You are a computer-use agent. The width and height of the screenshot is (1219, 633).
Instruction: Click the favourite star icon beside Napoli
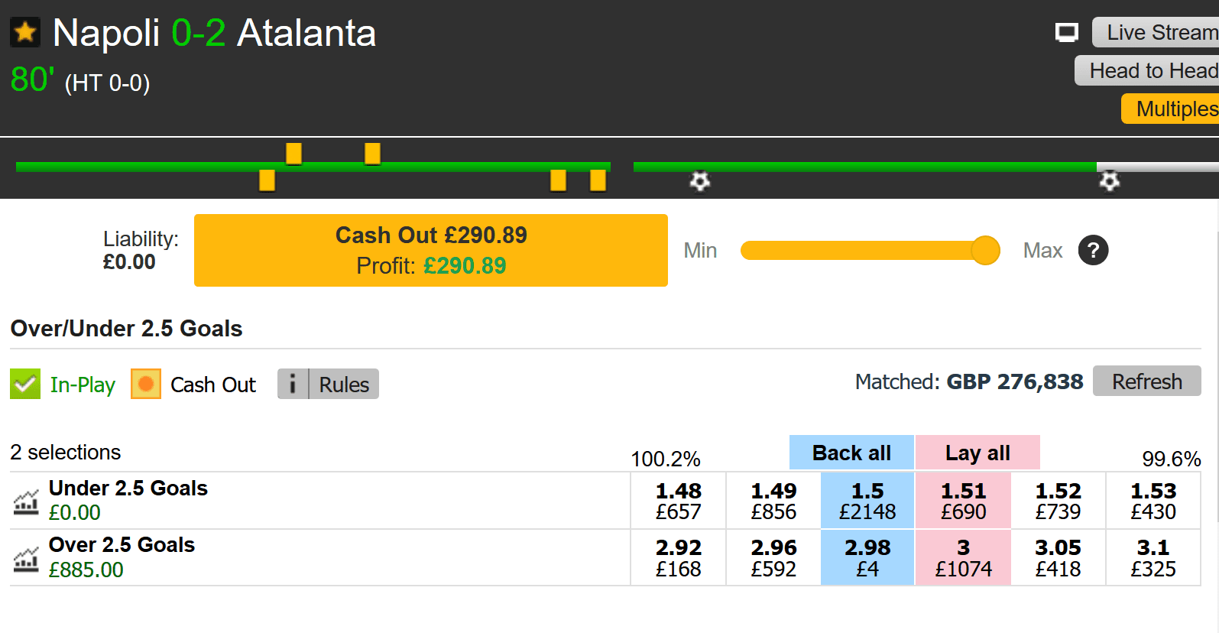(x=25, y=33)
